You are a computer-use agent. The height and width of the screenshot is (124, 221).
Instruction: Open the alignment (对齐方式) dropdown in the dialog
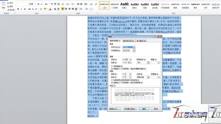tap(134, 47)
